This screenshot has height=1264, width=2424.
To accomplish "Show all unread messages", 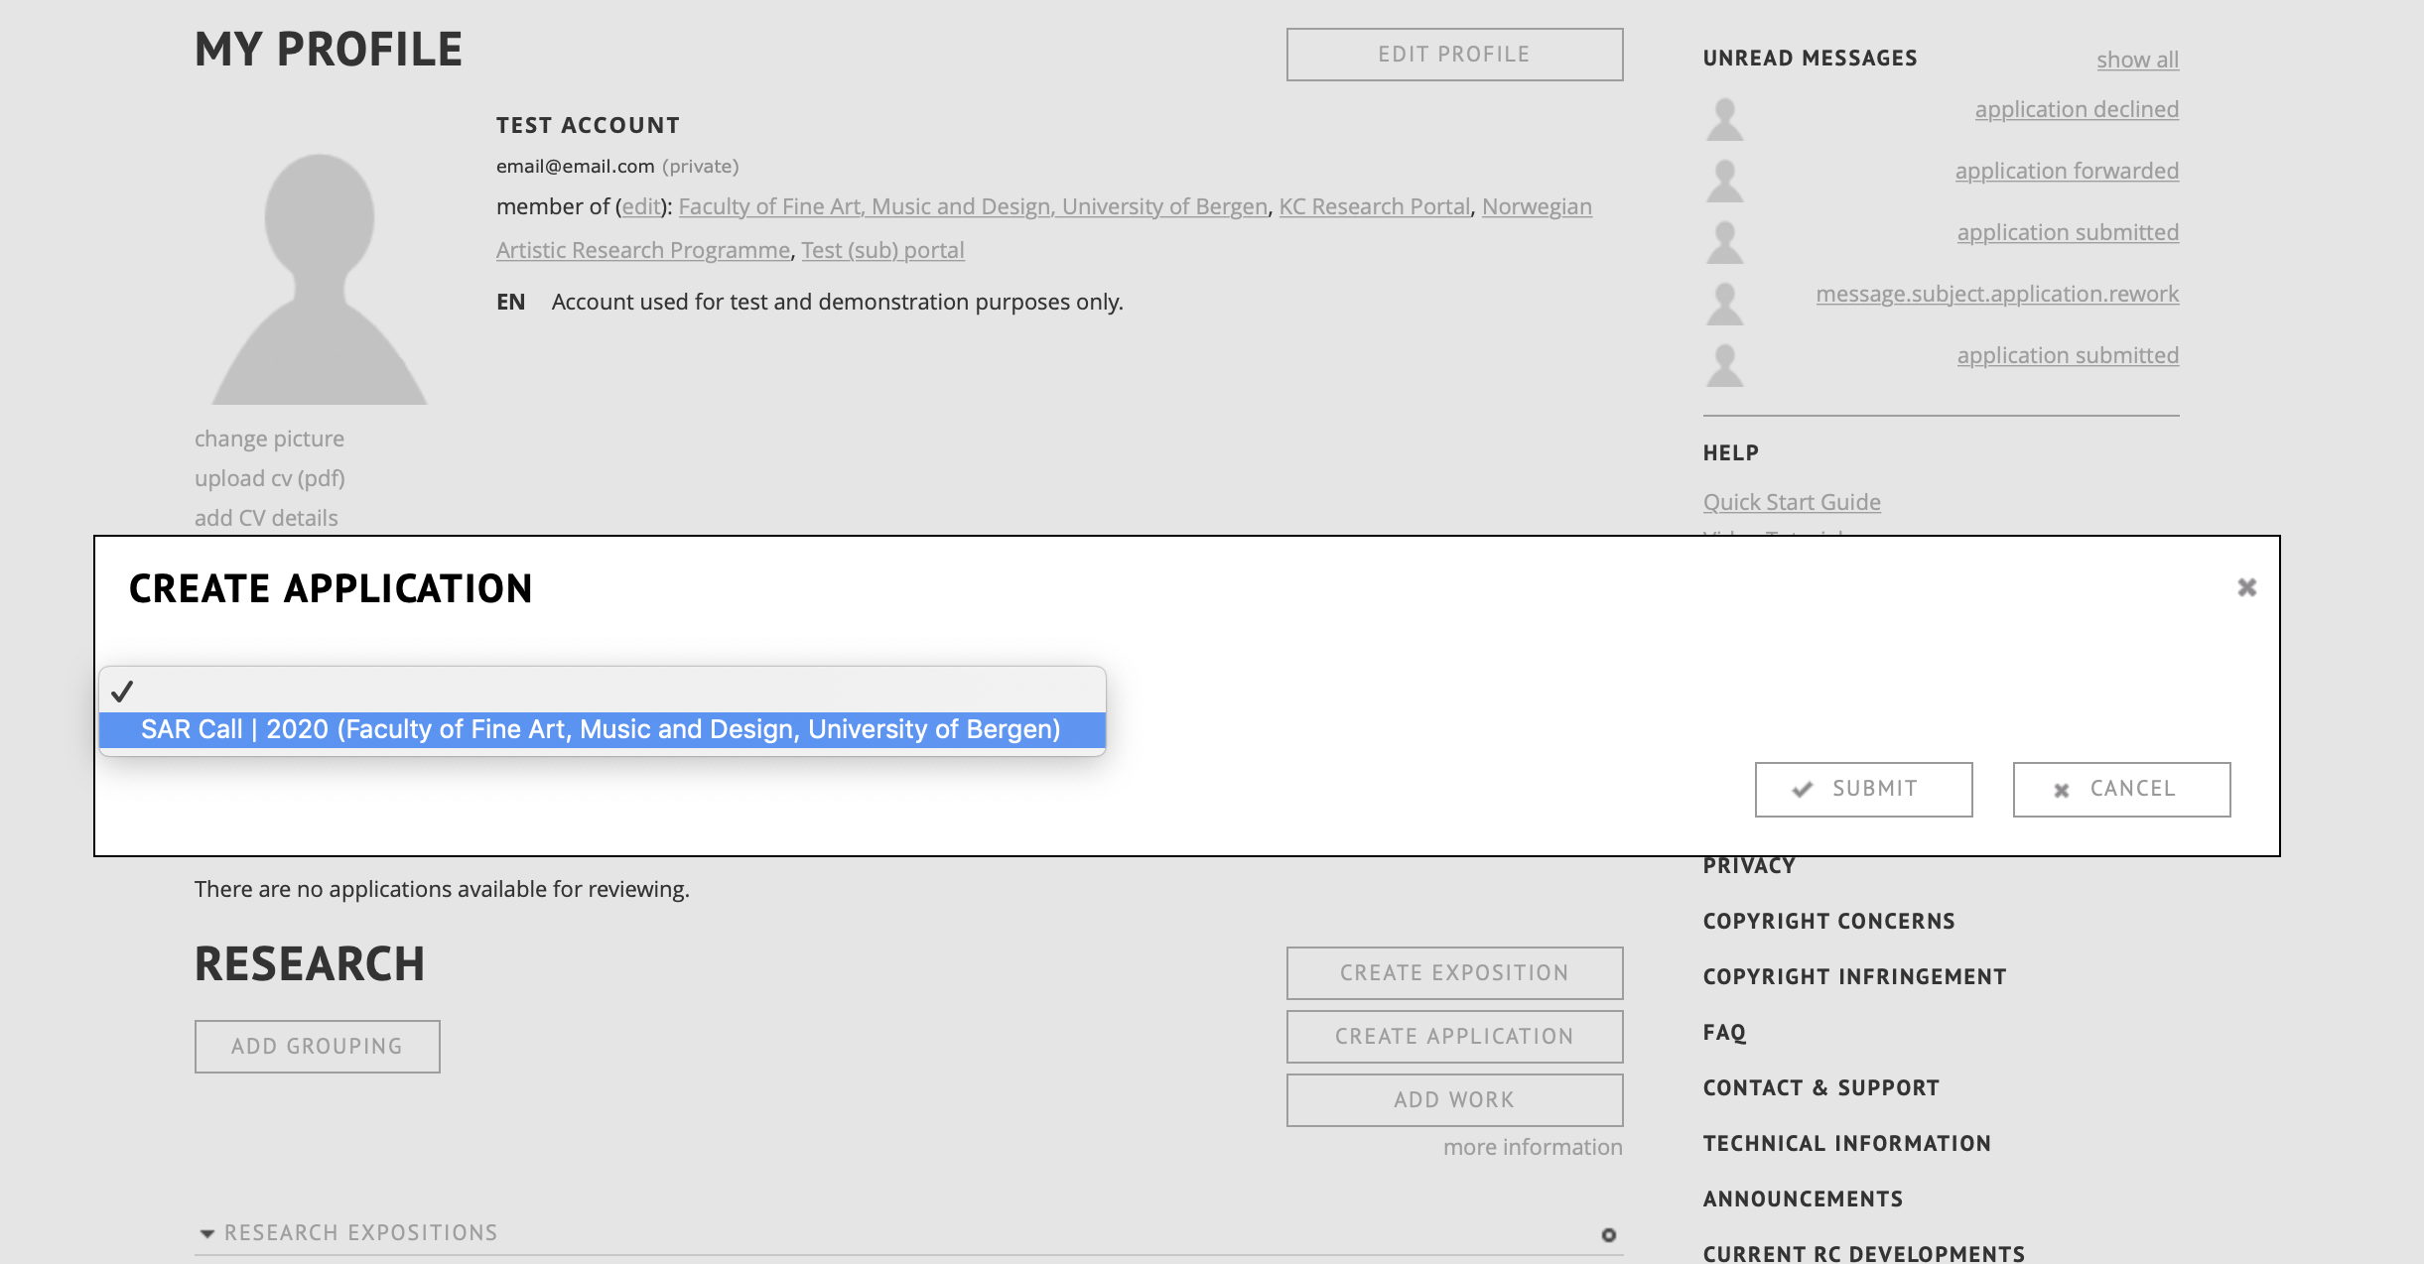I will 2137,60.
